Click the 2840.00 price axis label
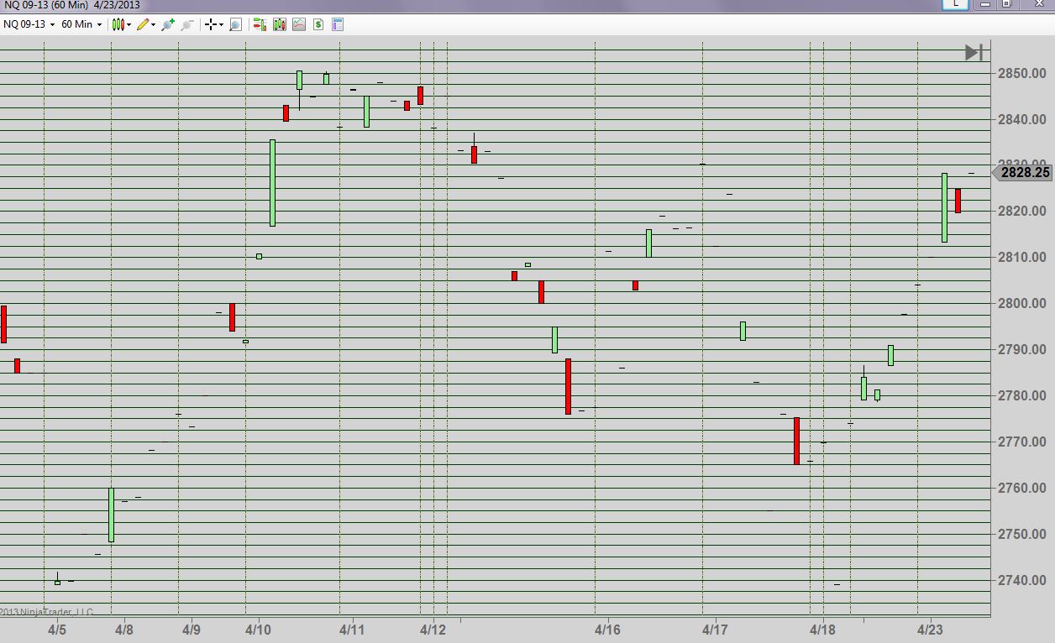Image resolution: width=1055 pixels, height=643 pixels. pos(1022,119)
